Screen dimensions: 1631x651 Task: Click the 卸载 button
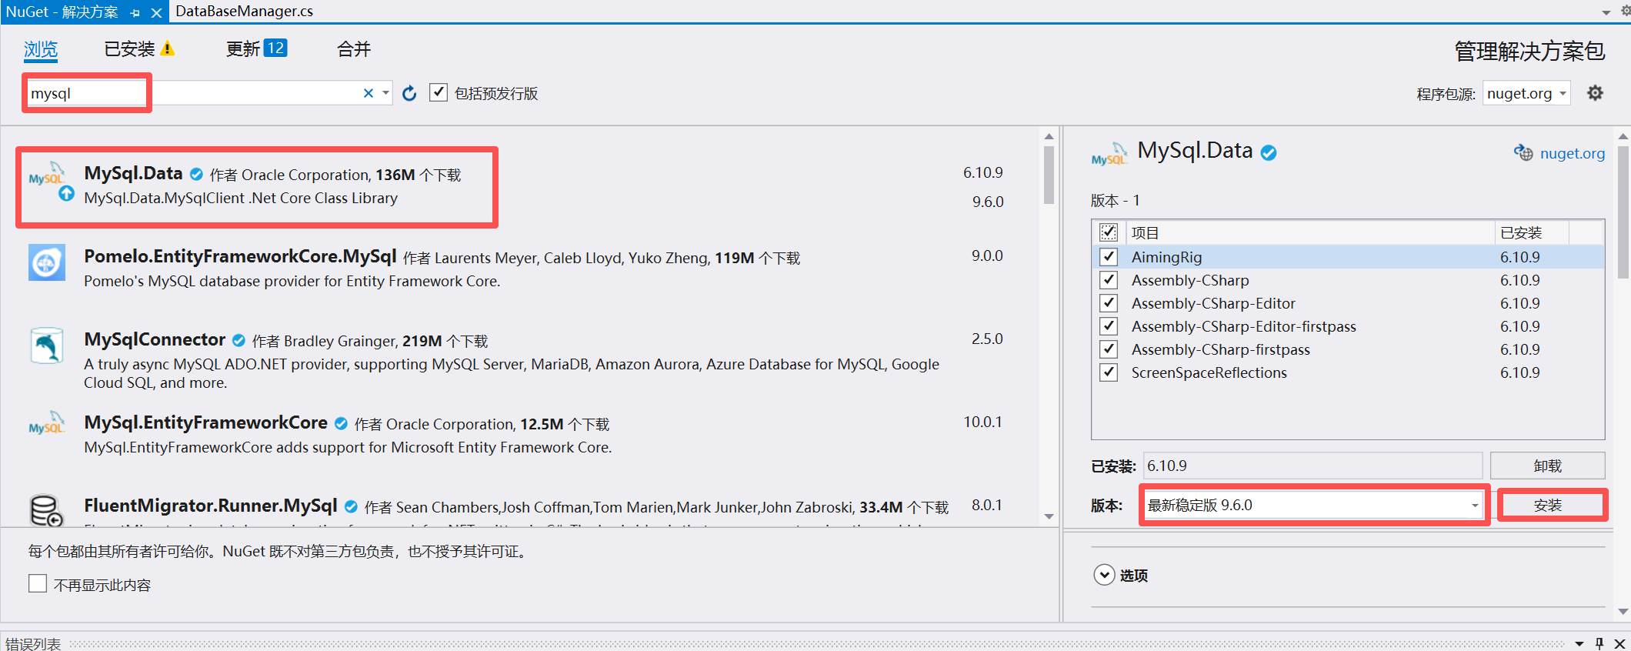(x=1547, y=466)
